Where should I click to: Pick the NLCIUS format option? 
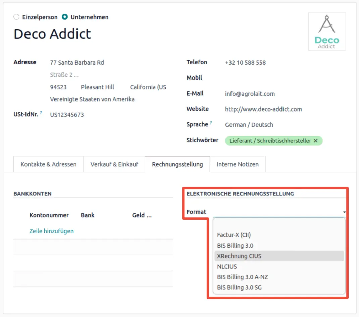point(279,267)
